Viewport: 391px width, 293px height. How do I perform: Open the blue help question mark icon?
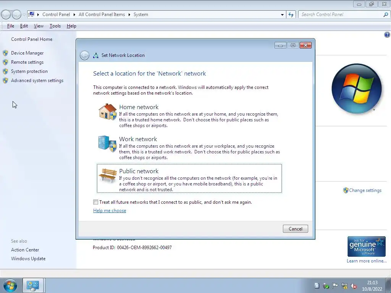pos(387,35)
